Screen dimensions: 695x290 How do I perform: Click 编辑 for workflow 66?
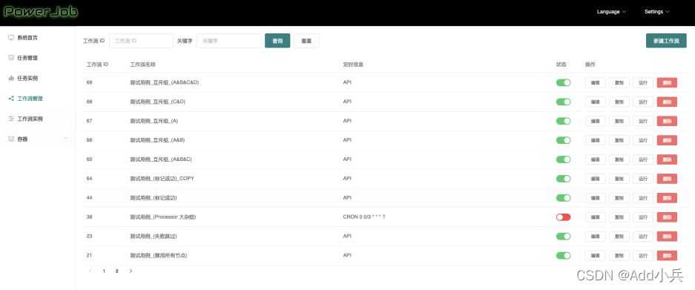pyautogui.click(x=596, y=140)
